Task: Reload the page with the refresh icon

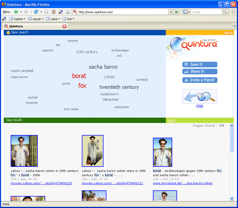Action: click(36, 12)
